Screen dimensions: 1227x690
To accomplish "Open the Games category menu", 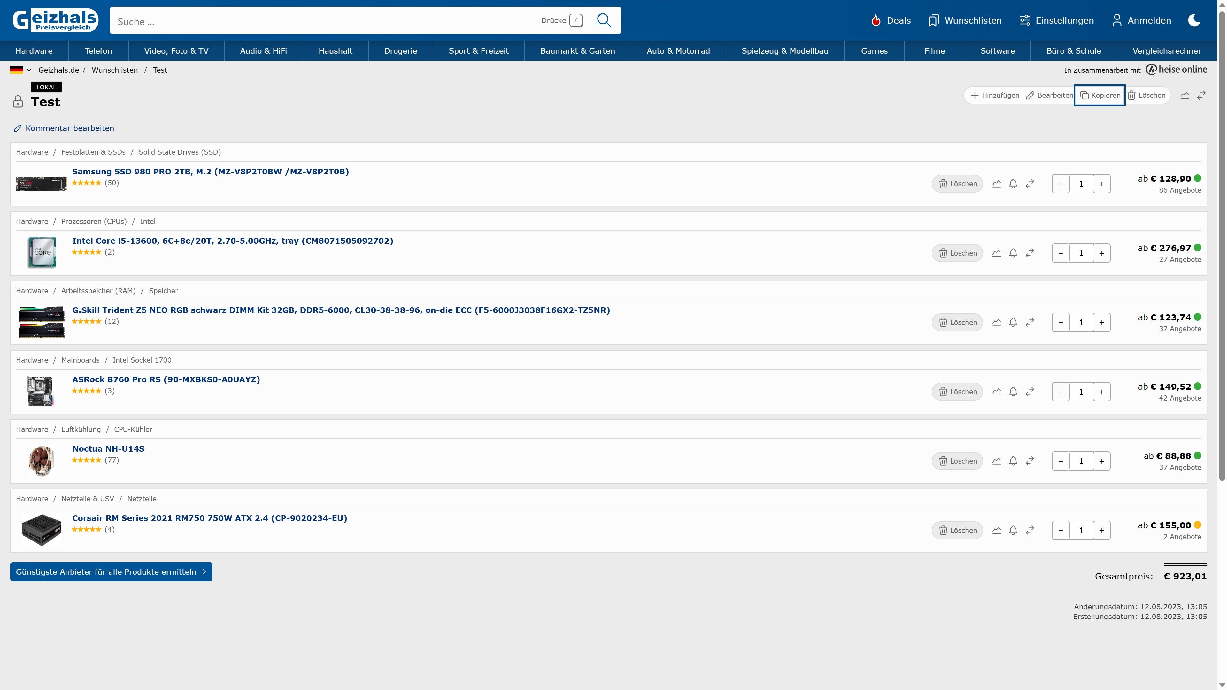I will (874, 51).
